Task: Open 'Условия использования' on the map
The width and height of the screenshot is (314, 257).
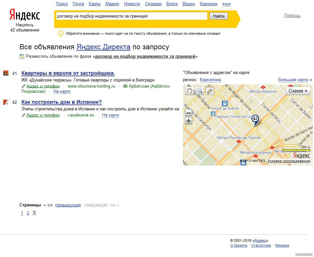Action: (x=289, y=161)
